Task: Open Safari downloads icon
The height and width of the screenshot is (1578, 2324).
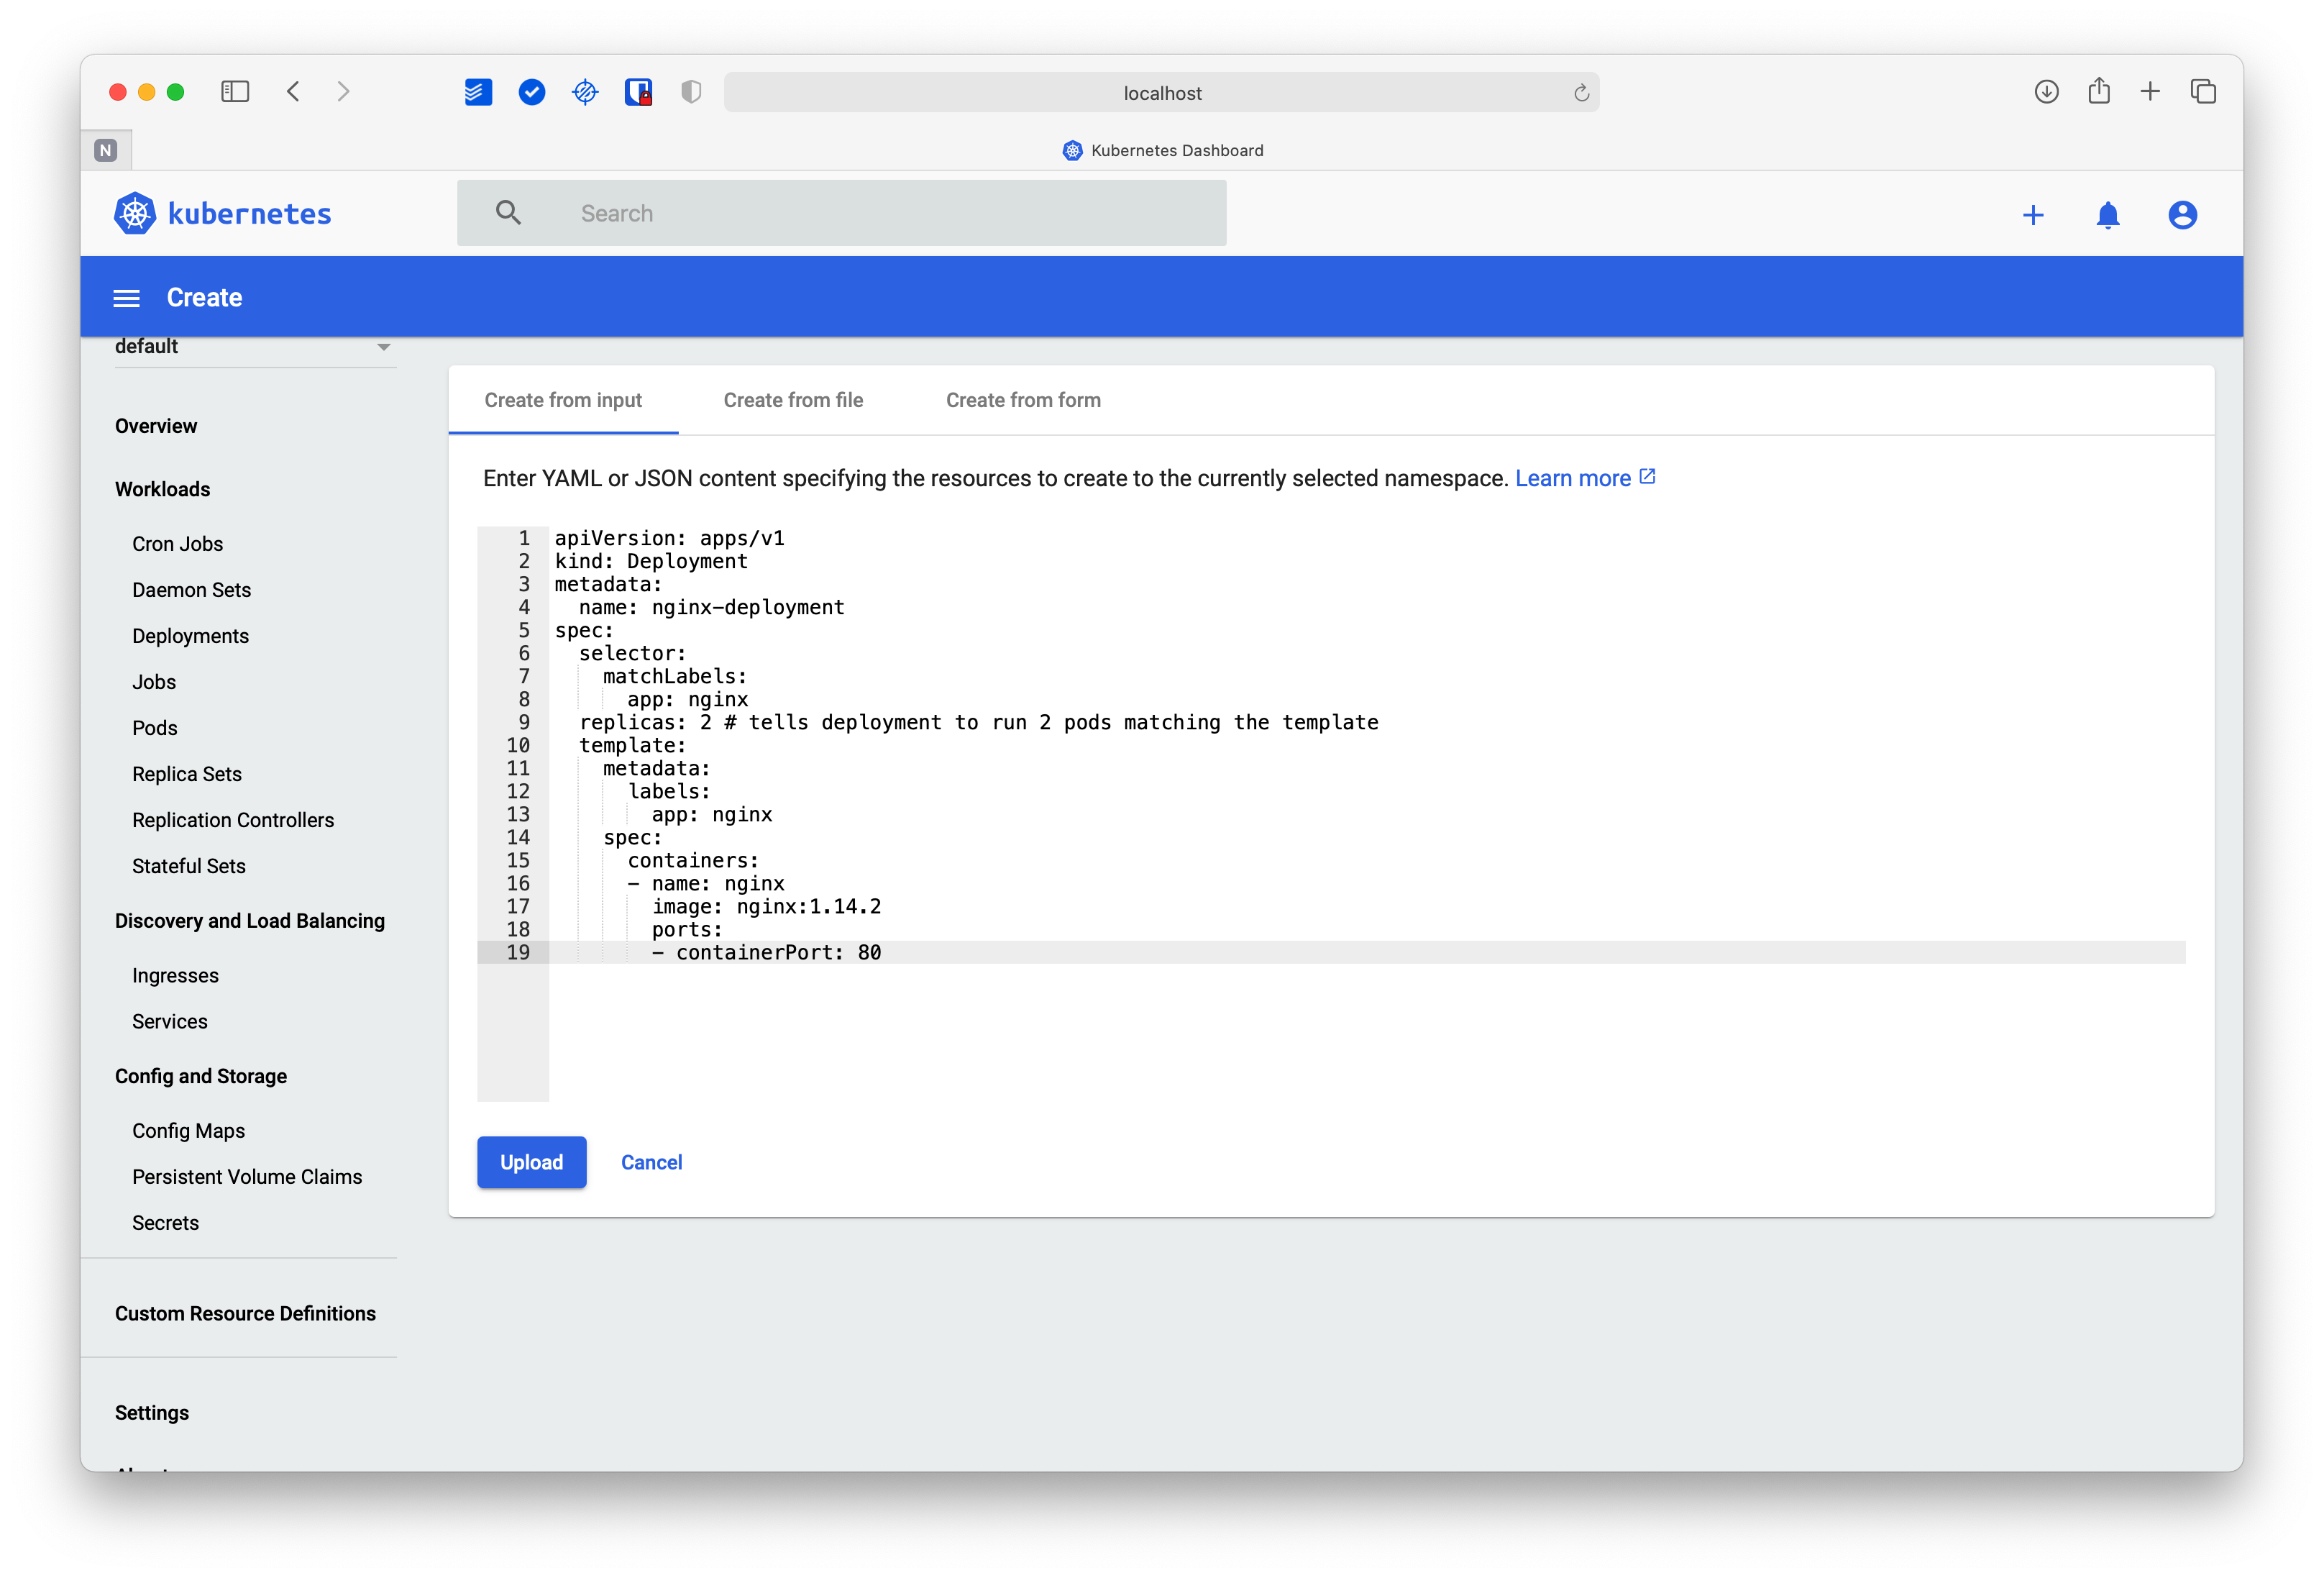Action: coord(2046,92)
